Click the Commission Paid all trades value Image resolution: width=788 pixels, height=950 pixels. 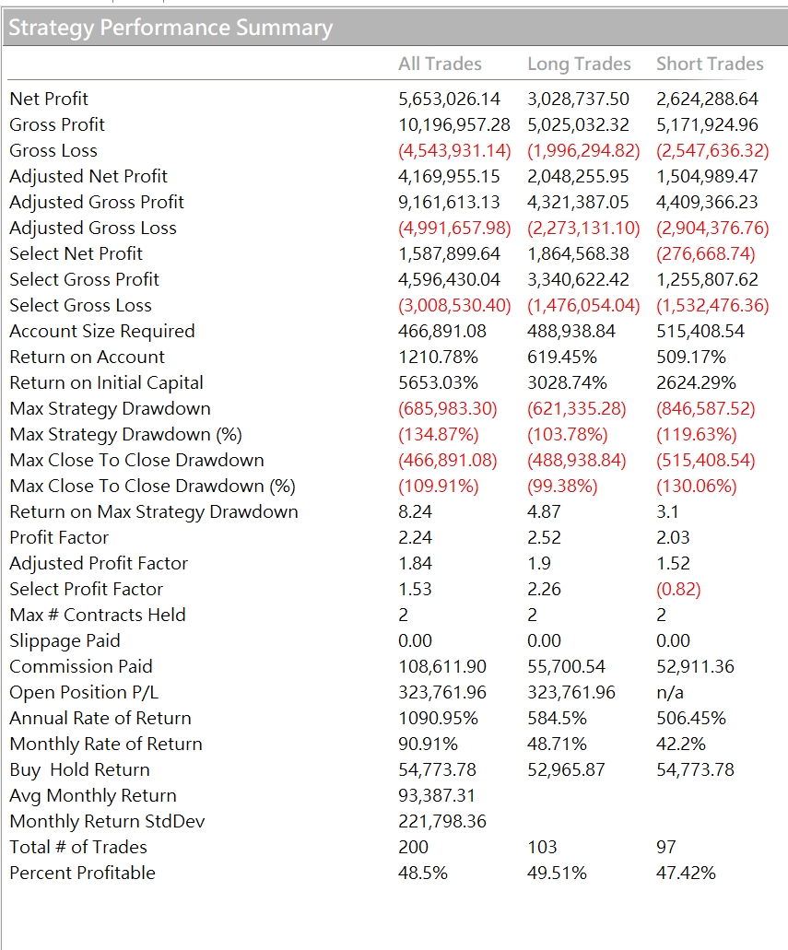coord(441,666)
